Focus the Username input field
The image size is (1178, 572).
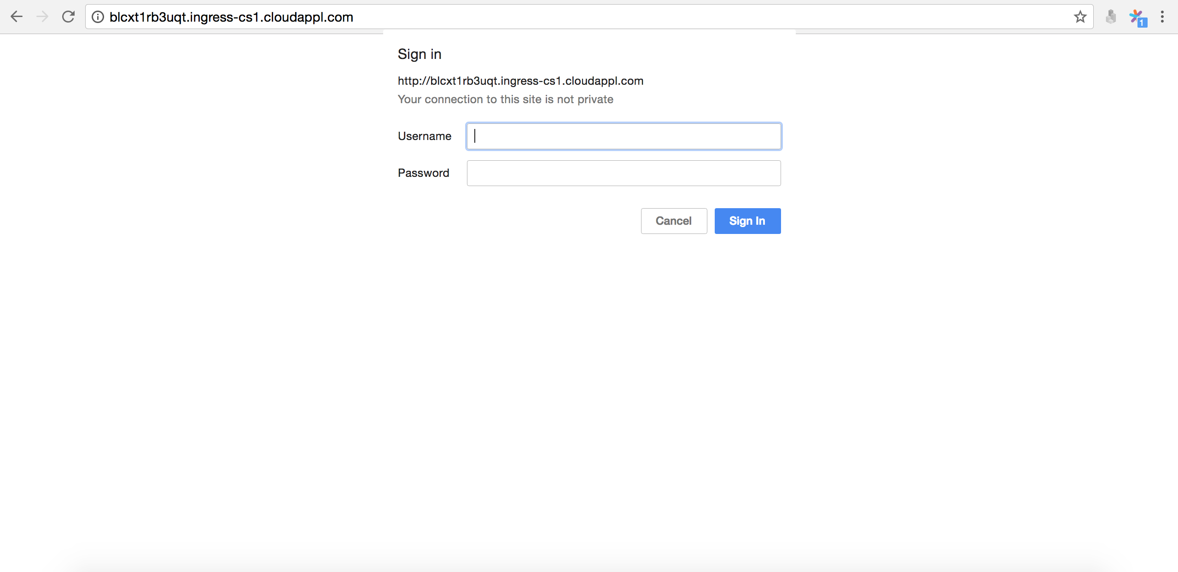point(624,136)
